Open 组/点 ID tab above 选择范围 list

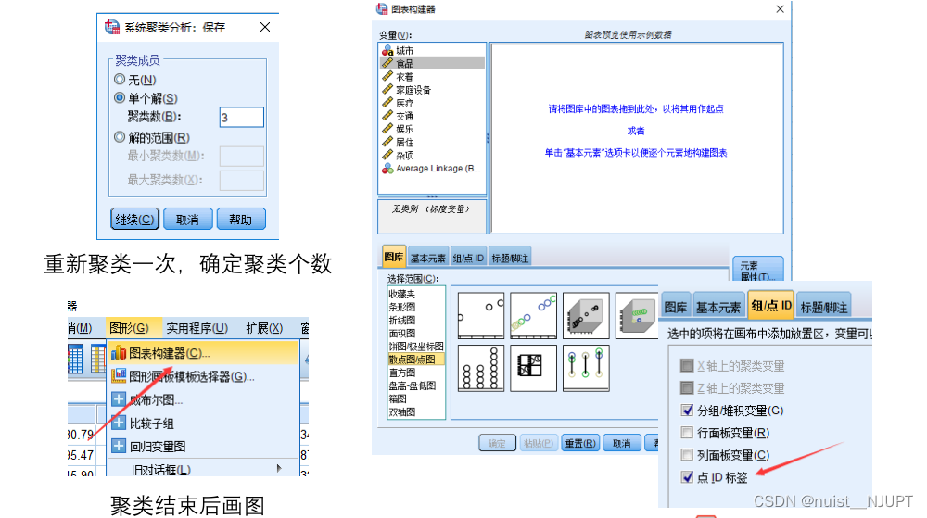coord(468,258)
